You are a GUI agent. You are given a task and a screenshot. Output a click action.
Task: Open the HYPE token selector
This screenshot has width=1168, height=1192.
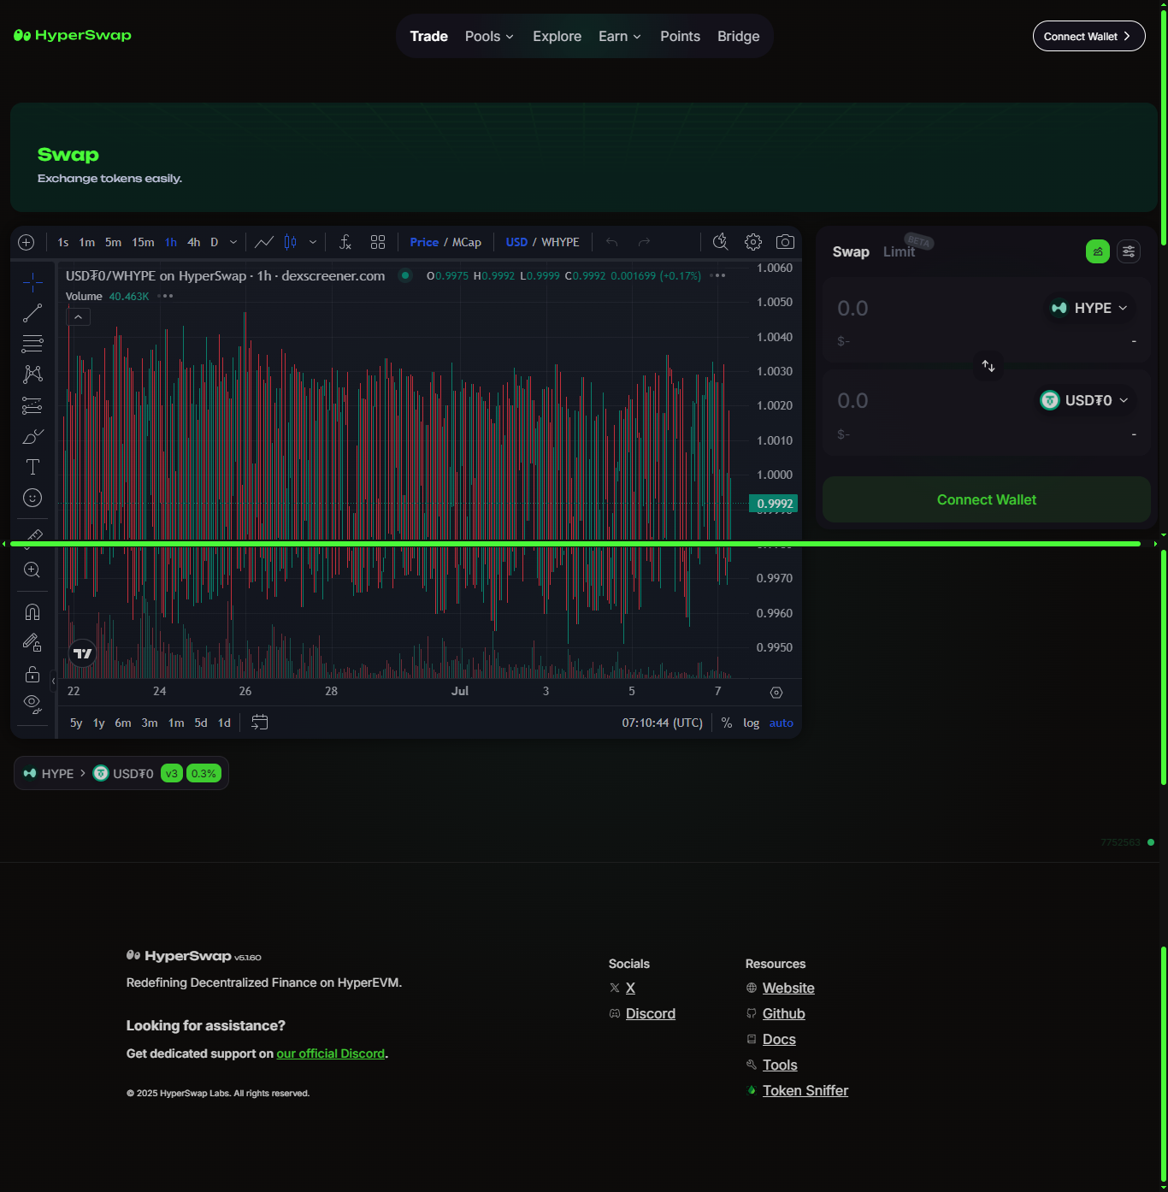point(1089,308)
